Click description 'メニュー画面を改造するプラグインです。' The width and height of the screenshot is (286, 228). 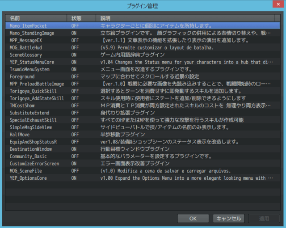[x=147, y=69]
